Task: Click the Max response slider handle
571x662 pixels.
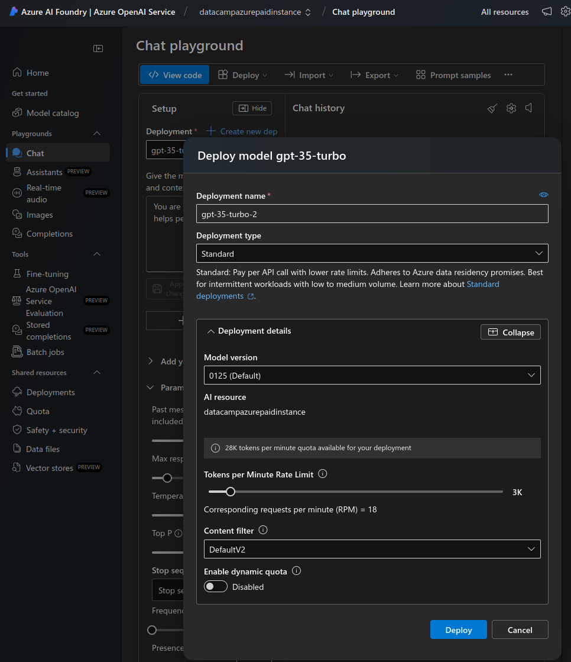Action: pos(167,478)
